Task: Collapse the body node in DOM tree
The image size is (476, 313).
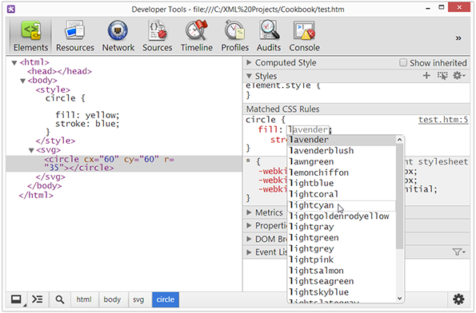Action: click(x=22, y=81)
